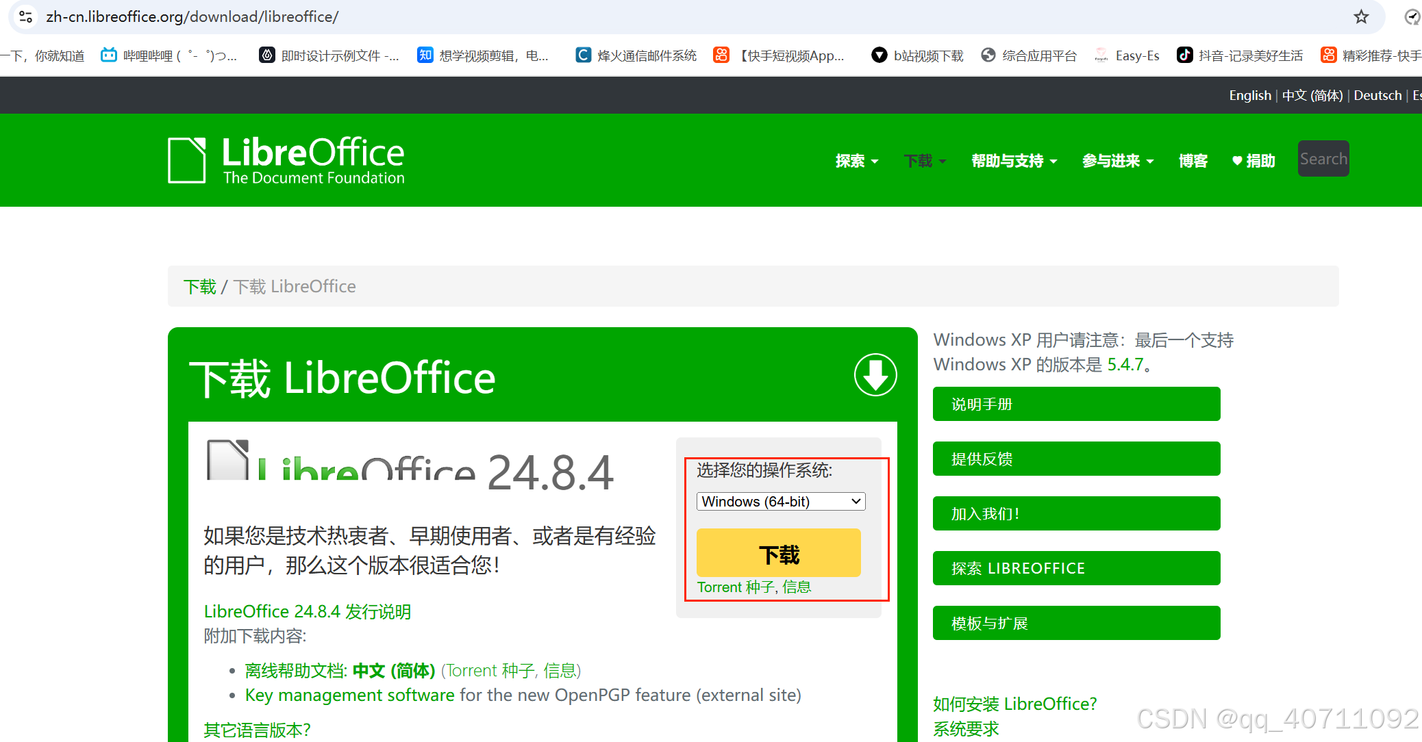Screen dimensions: 1422x742
Task: Open Key management software link
Action: (x=350, y=695)
